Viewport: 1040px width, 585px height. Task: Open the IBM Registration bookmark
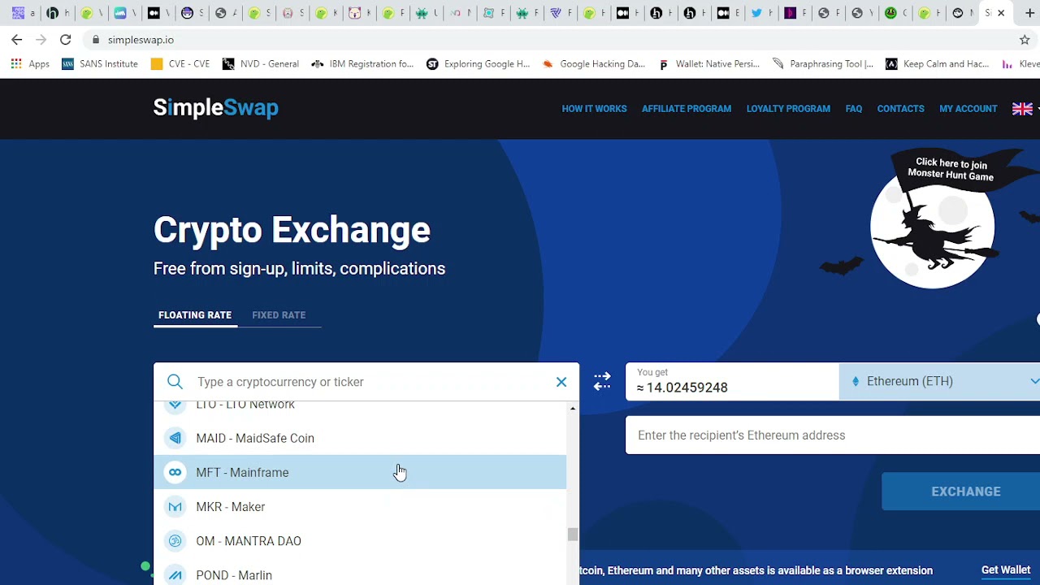click(x=362, y=64)
